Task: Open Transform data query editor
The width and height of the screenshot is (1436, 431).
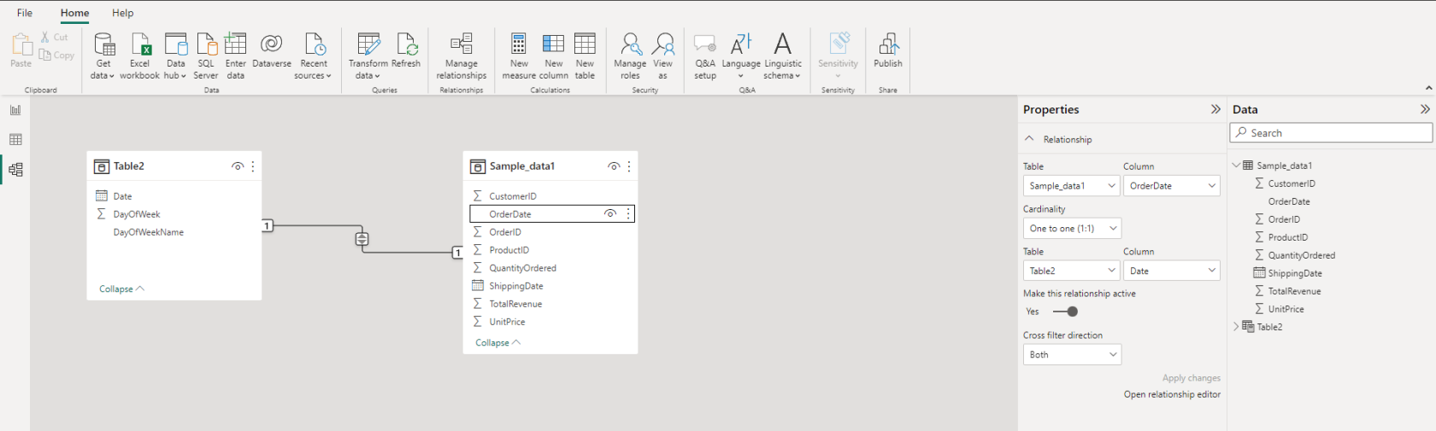Action: (368, 55)
